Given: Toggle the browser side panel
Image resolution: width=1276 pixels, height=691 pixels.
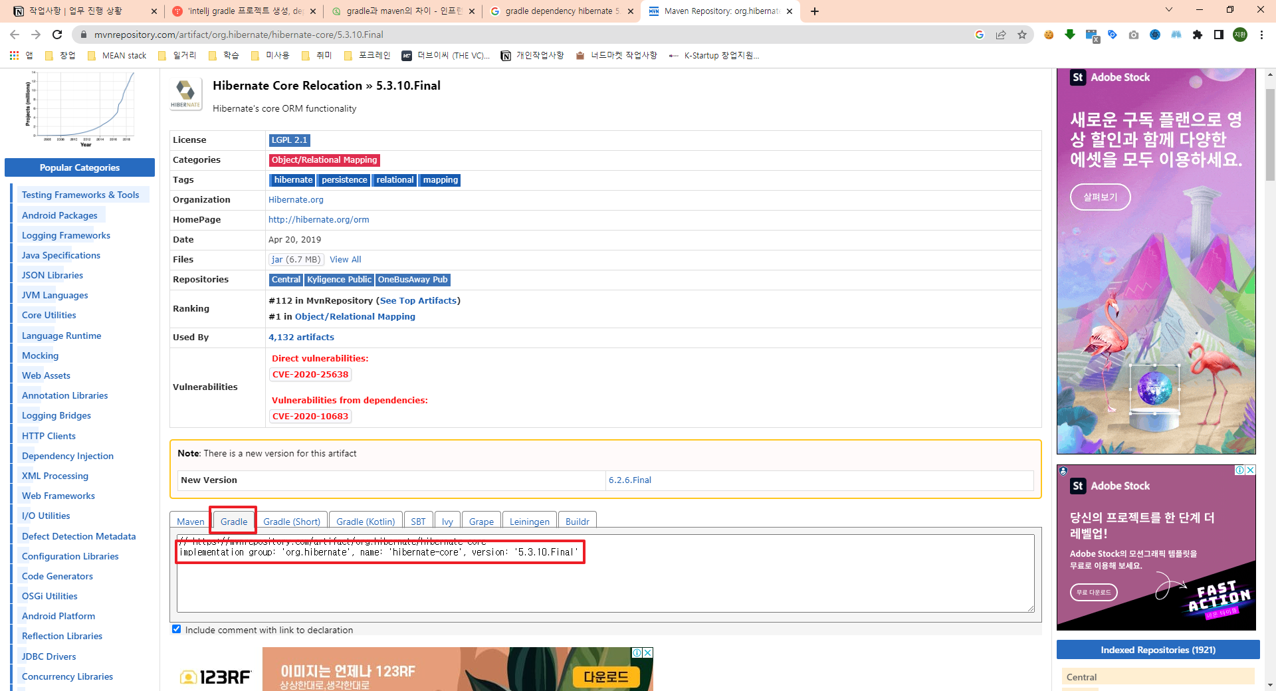Looking at the screenshot, I should click(1219, 35).
